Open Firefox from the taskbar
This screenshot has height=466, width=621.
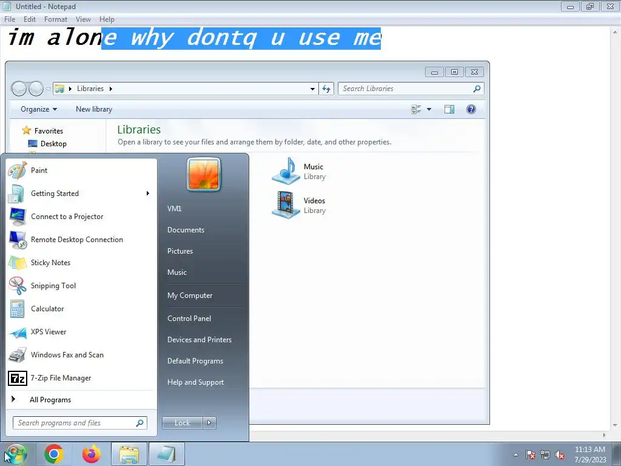[92, 454]
